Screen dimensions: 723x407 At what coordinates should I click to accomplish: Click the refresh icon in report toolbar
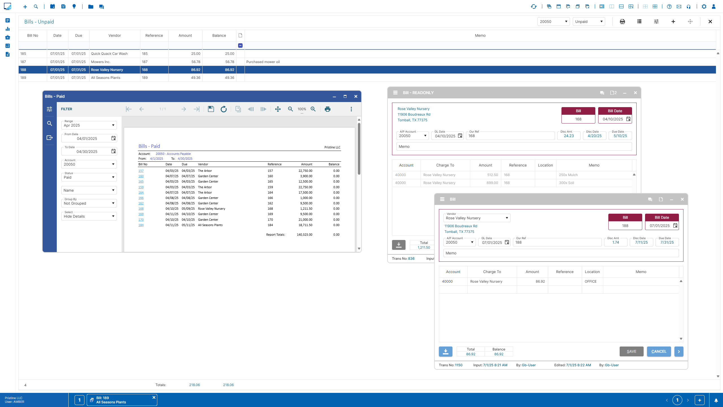point(223,109)
